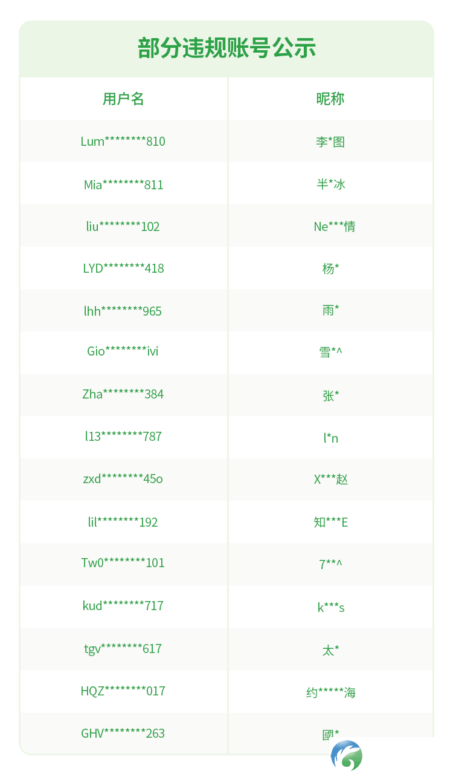Click the blue-green bird logo icon
The width and height of the screenshot is (453, 774).
point(347,756)
